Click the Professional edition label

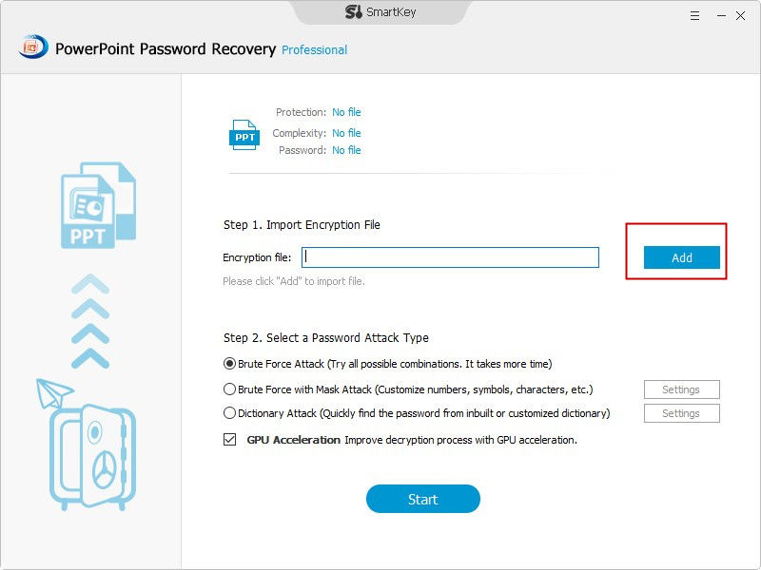pyautogui.click(x=315, y=50)
